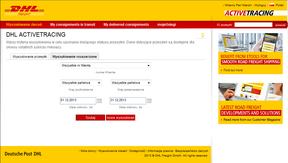Click Latest Road Freight banner headline
This screenshot has height=163, width=288.
pyautogui.click(x=241, y=107)
